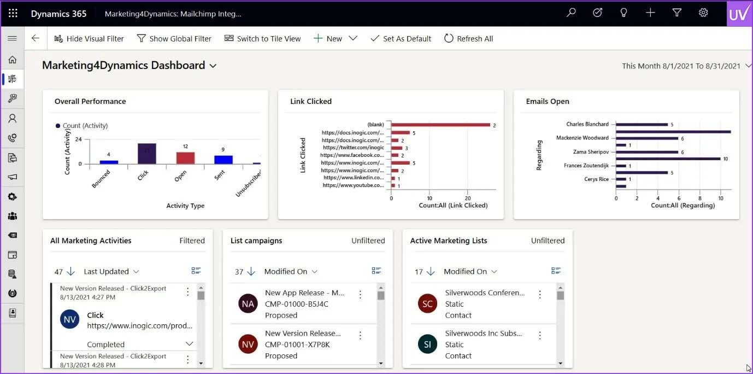Open more options for the 4:28 PM activity
The image size is (753, 374).
[188, 359]
